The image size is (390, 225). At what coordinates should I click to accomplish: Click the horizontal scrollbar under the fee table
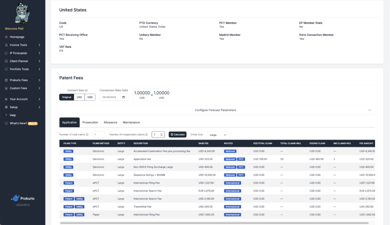[214, 223]
